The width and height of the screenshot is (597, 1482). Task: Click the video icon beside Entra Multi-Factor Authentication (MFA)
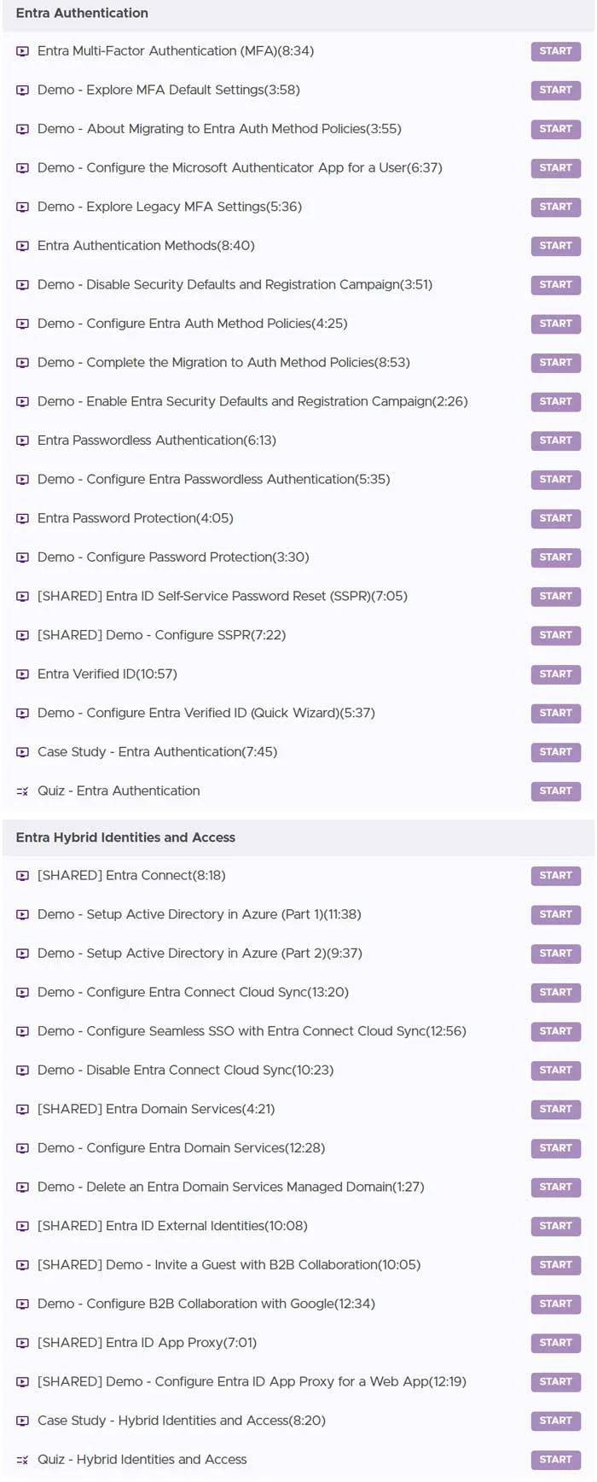click(23, 51)
